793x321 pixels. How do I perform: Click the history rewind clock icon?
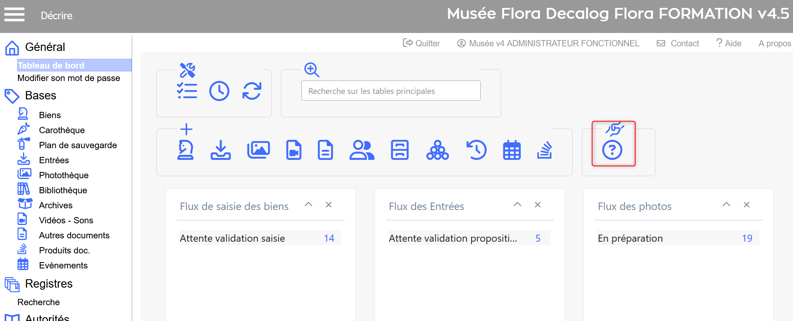[477, 150]
